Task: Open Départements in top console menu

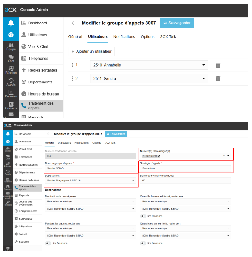Action: point(41,82)
